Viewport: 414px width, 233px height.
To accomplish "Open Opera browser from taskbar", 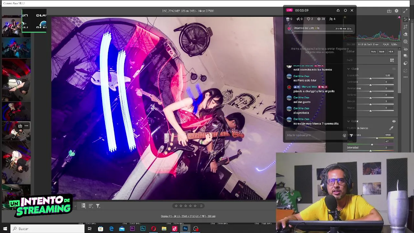I will (x=153, y=229).
